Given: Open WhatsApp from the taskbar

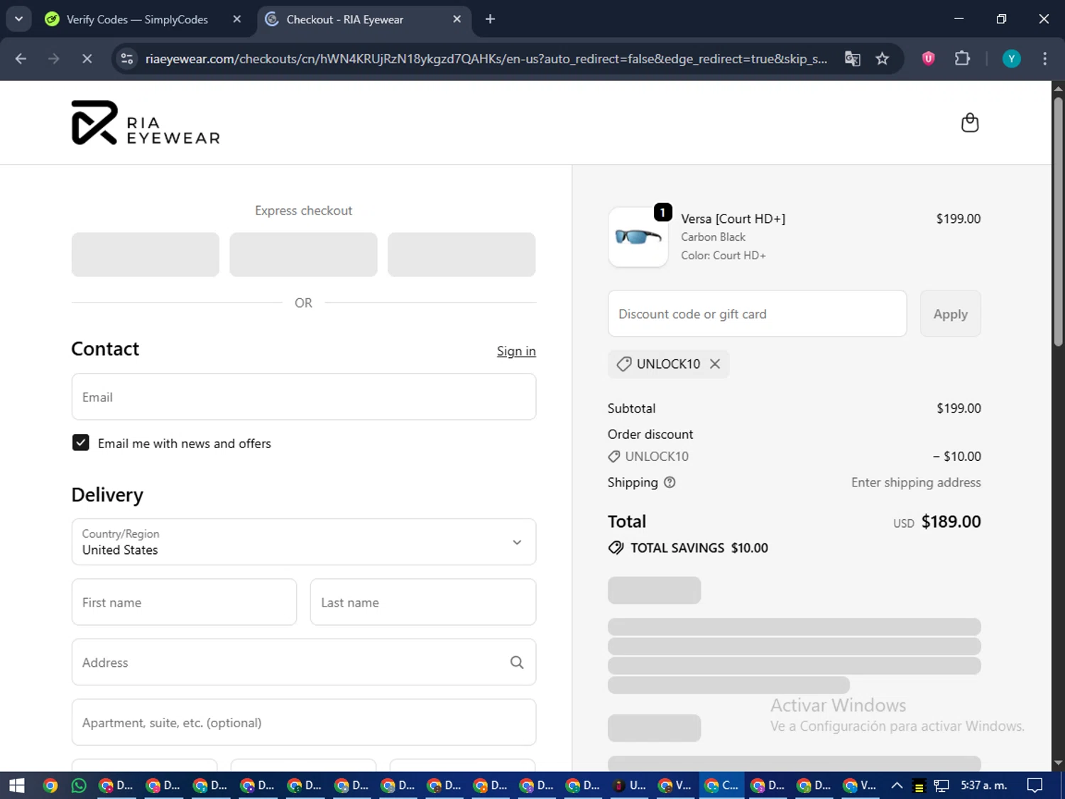Looking at the screenshot, I should [79, 785].
